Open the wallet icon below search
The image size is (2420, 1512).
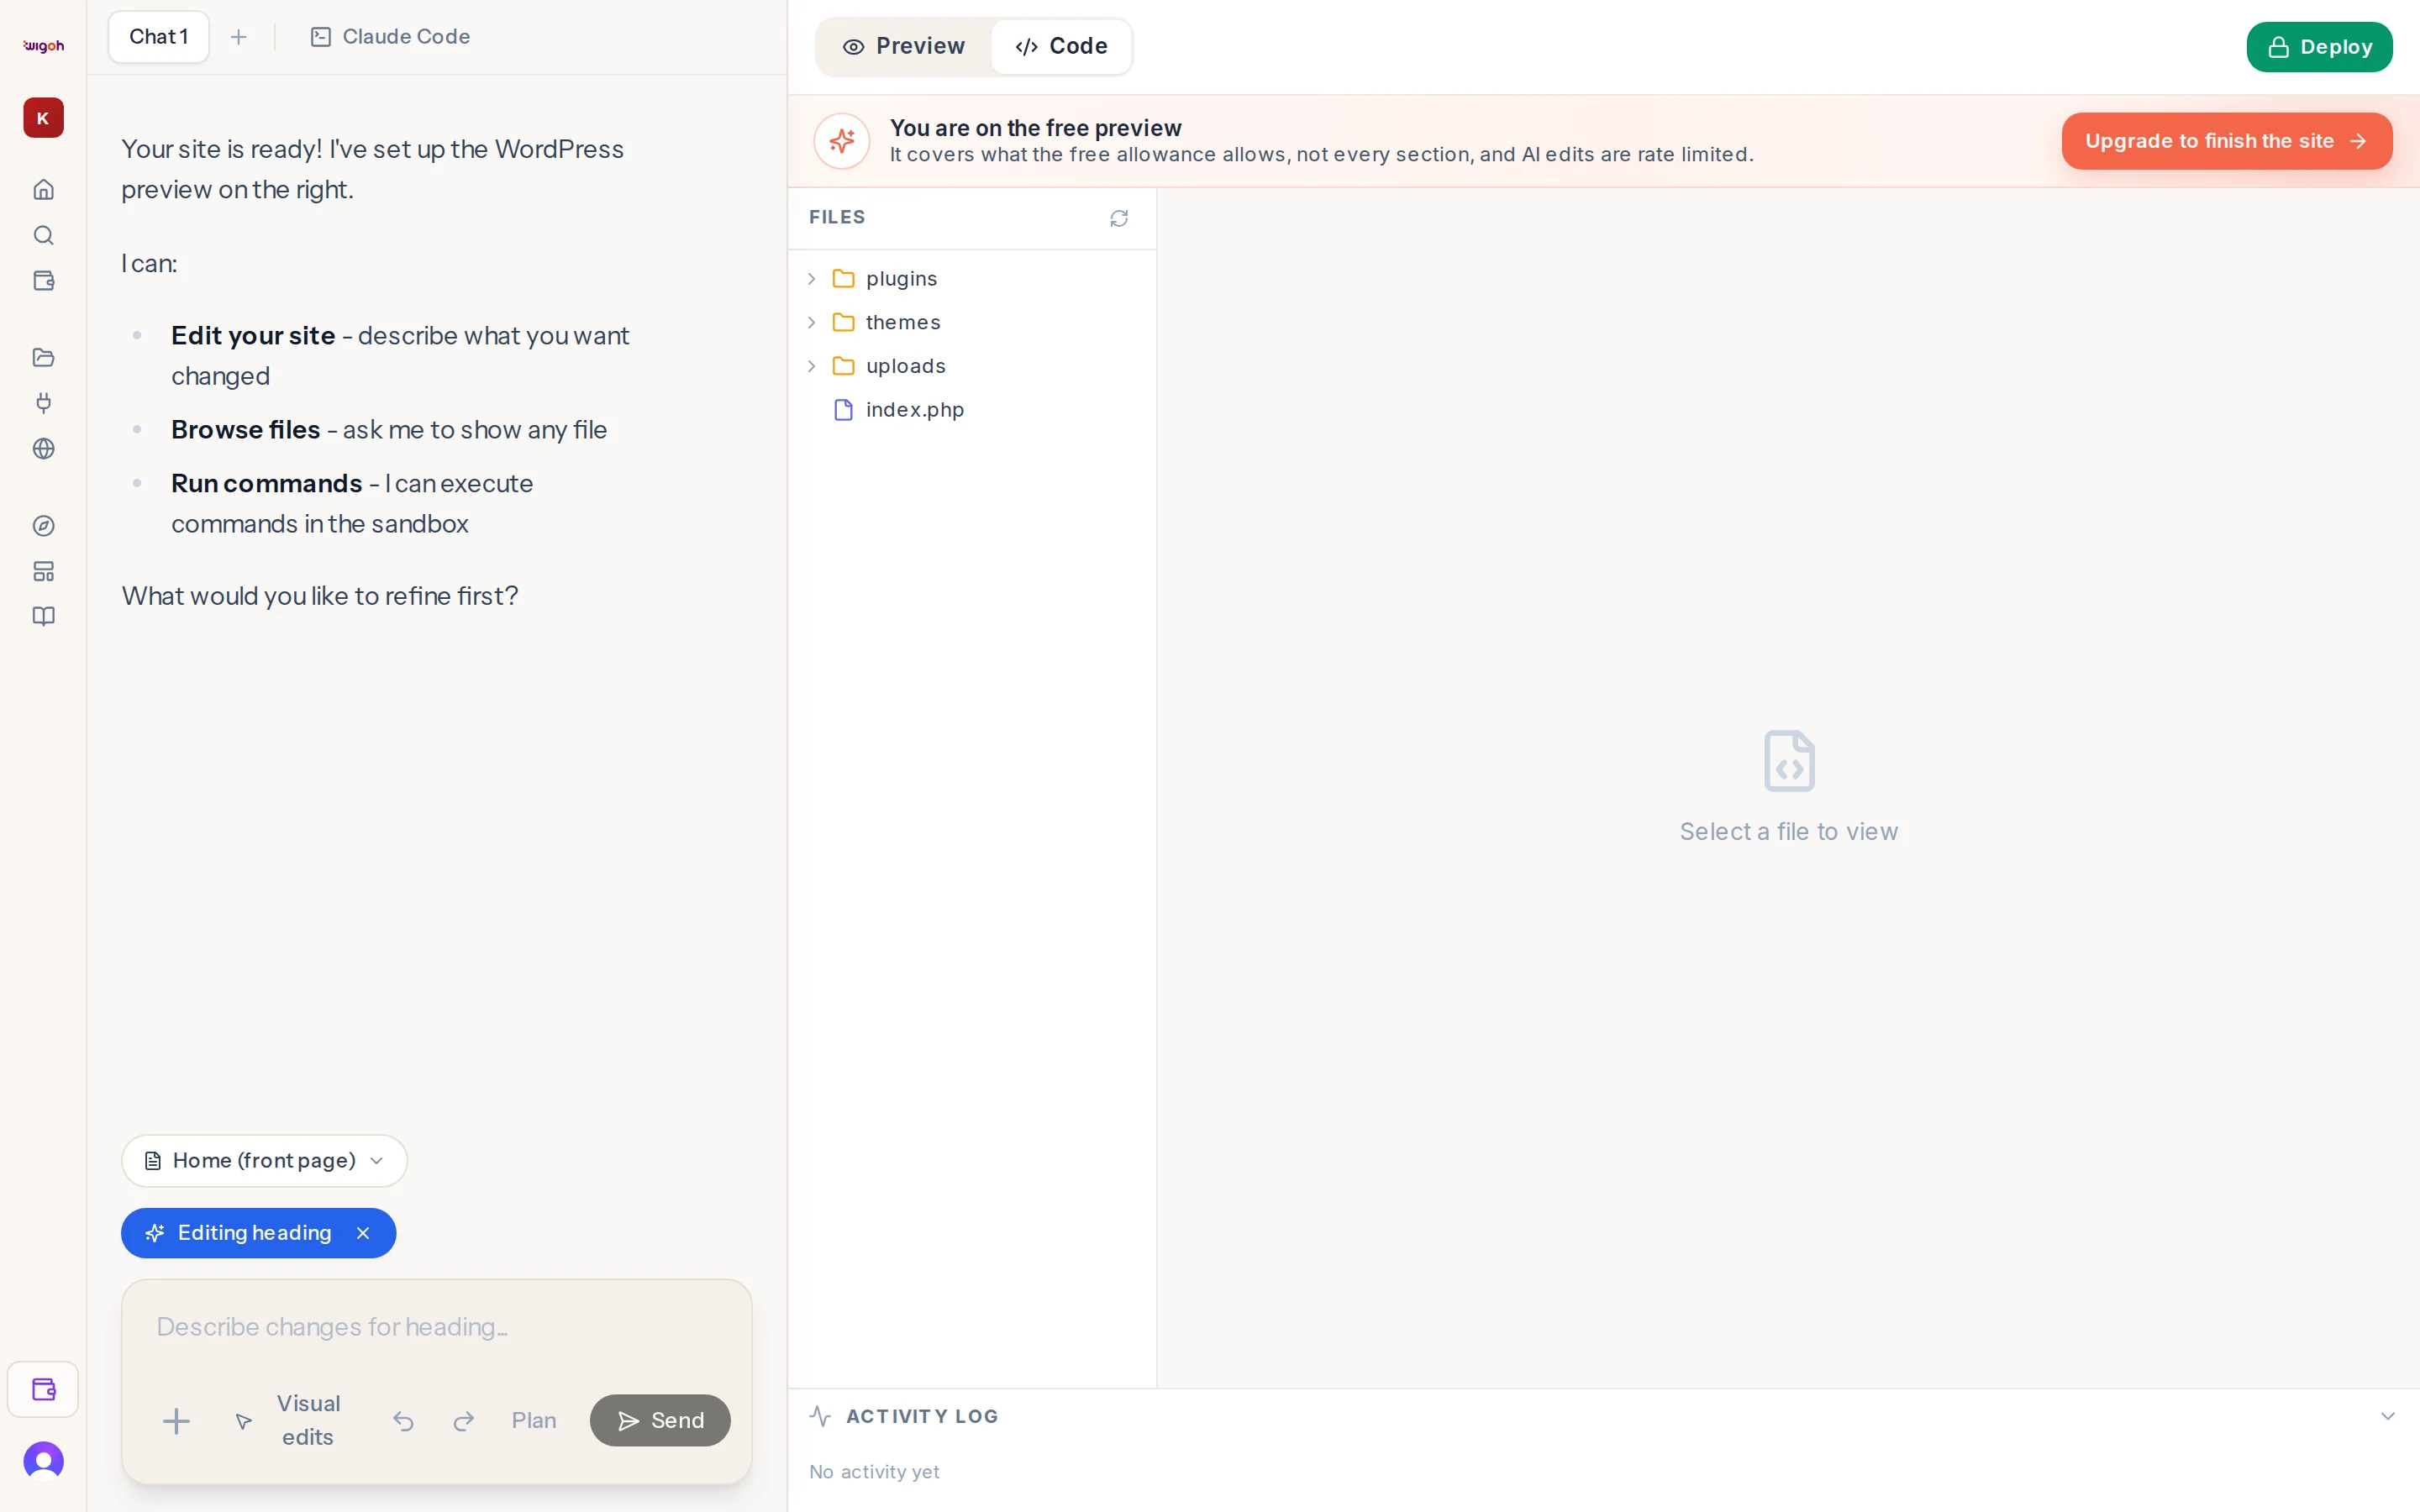click(43, 281)
